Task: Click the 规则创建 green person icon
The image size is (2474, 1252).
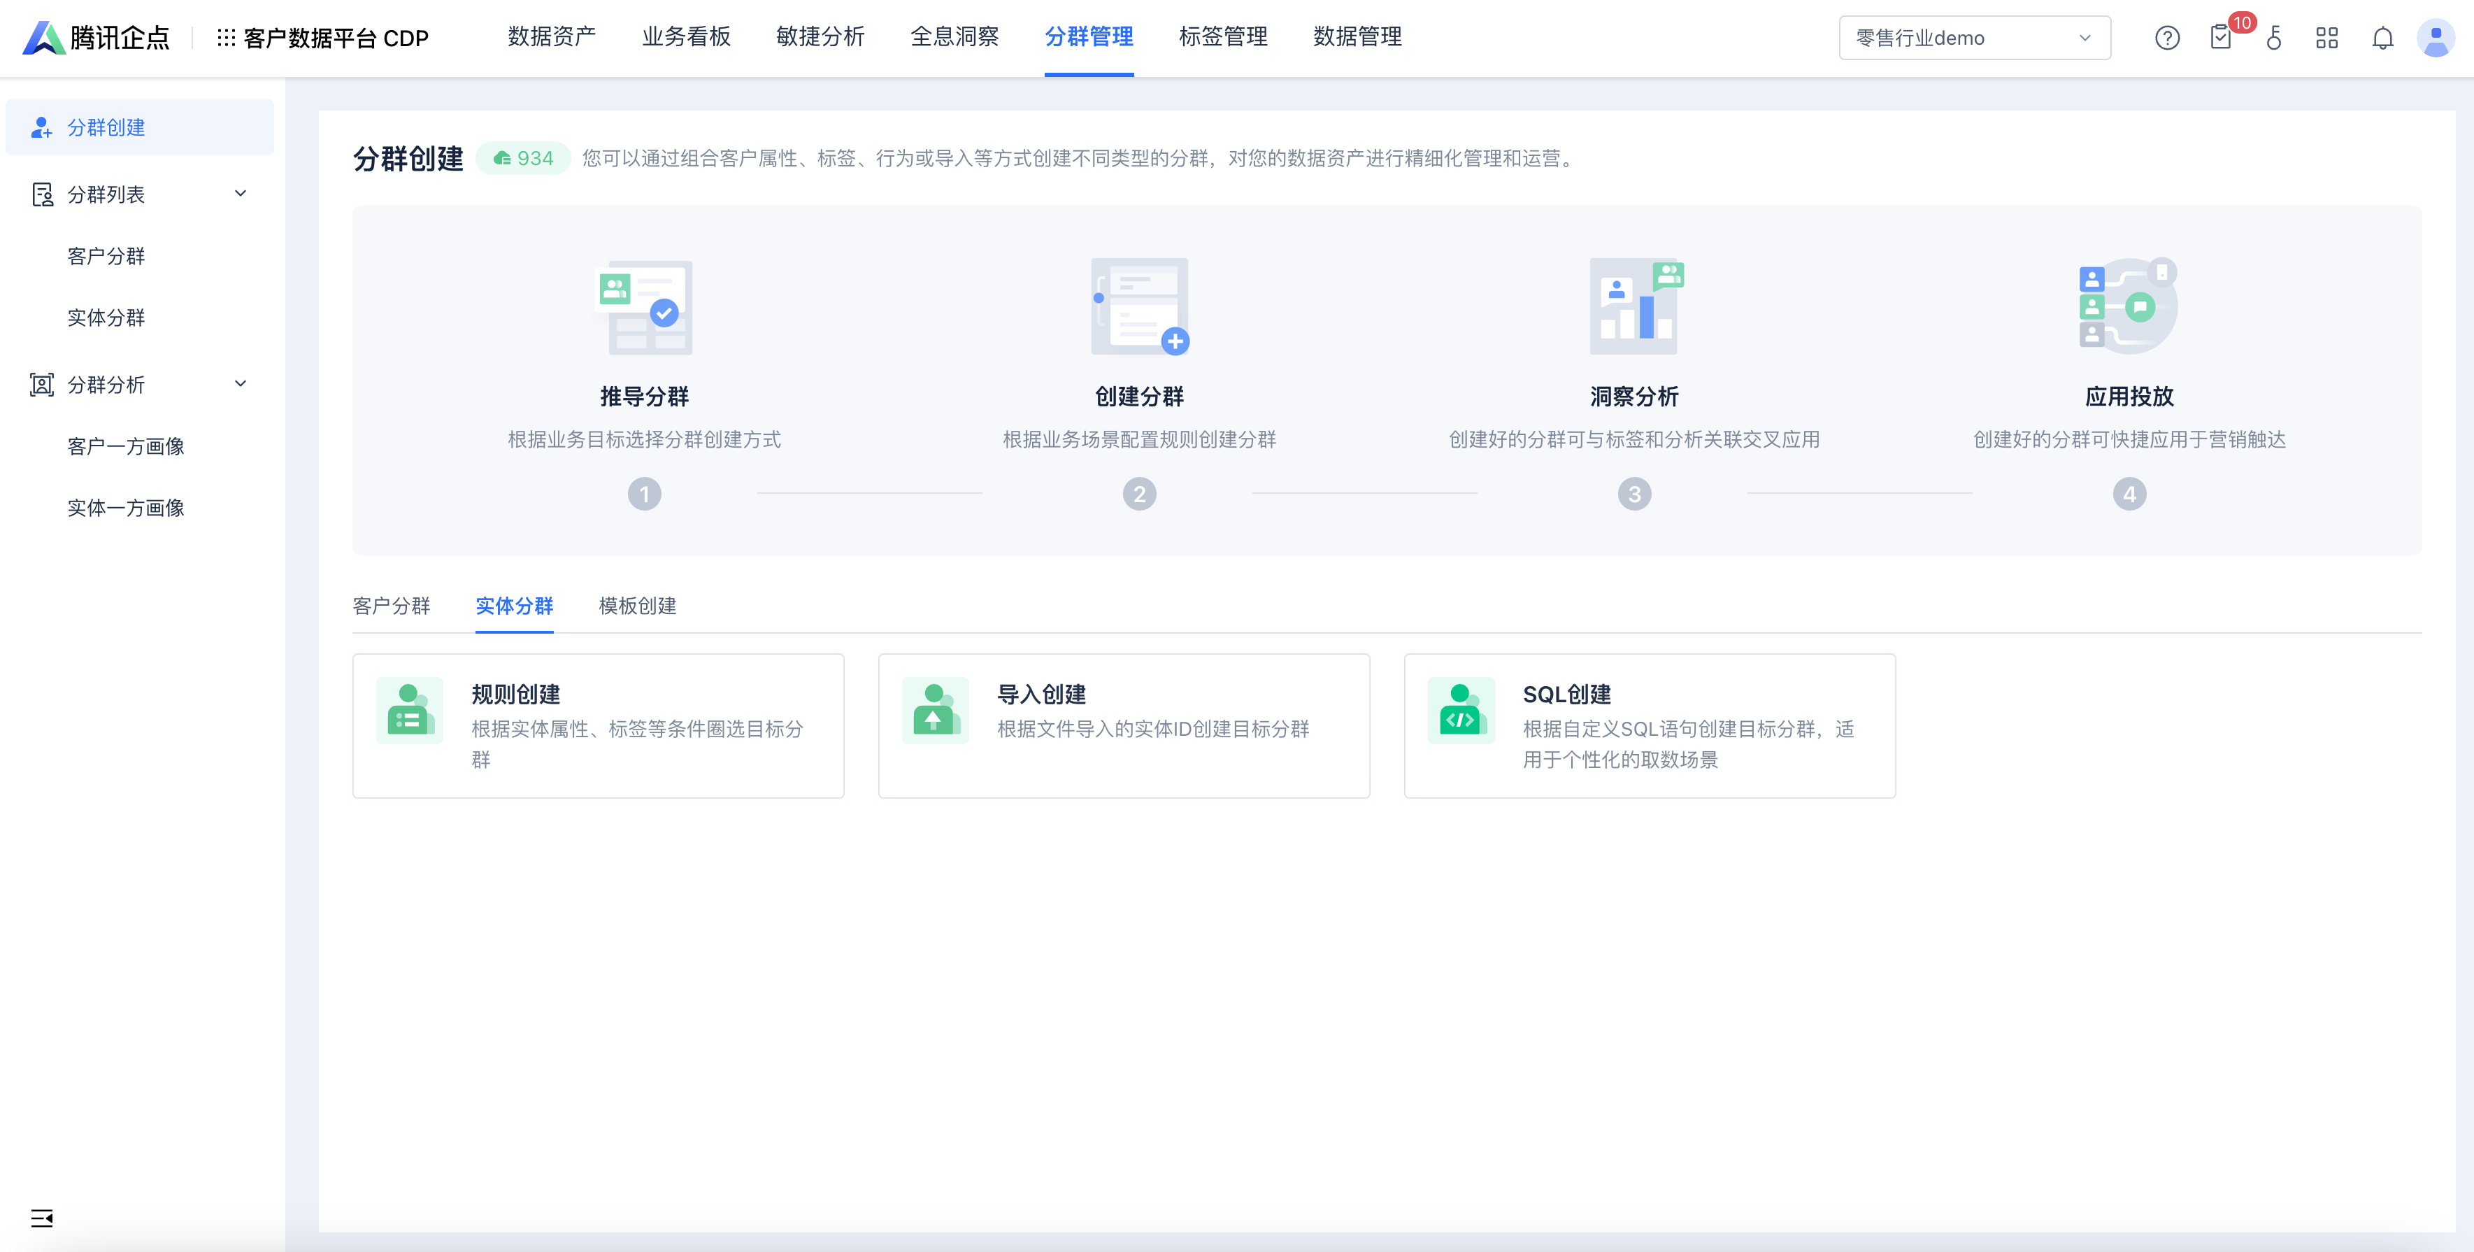Action: 410,711
